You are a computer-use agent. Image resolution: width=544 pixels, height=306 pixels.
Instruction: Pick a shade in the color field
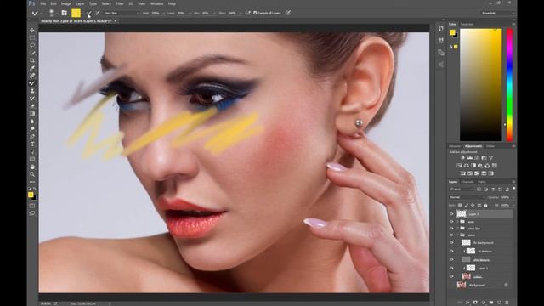click(481, 85)
